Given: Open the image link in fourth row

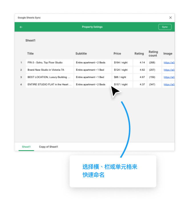Looking at the screenshot, I should pyautogui.click(x=169, y=85).
